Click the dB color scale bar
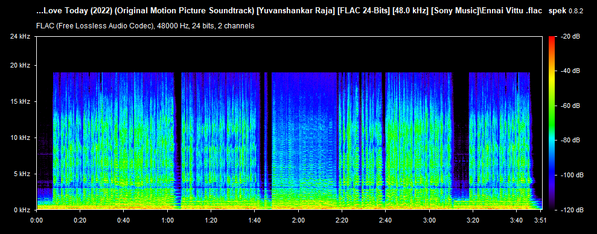 (552, 123)
